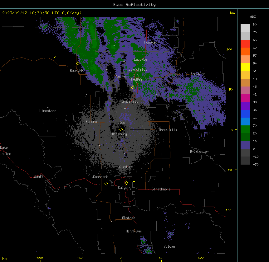Screen dimensions: 269x262
Task: Select the yellow diamond marker above Calgary
Action: click(x=126, y=183)
